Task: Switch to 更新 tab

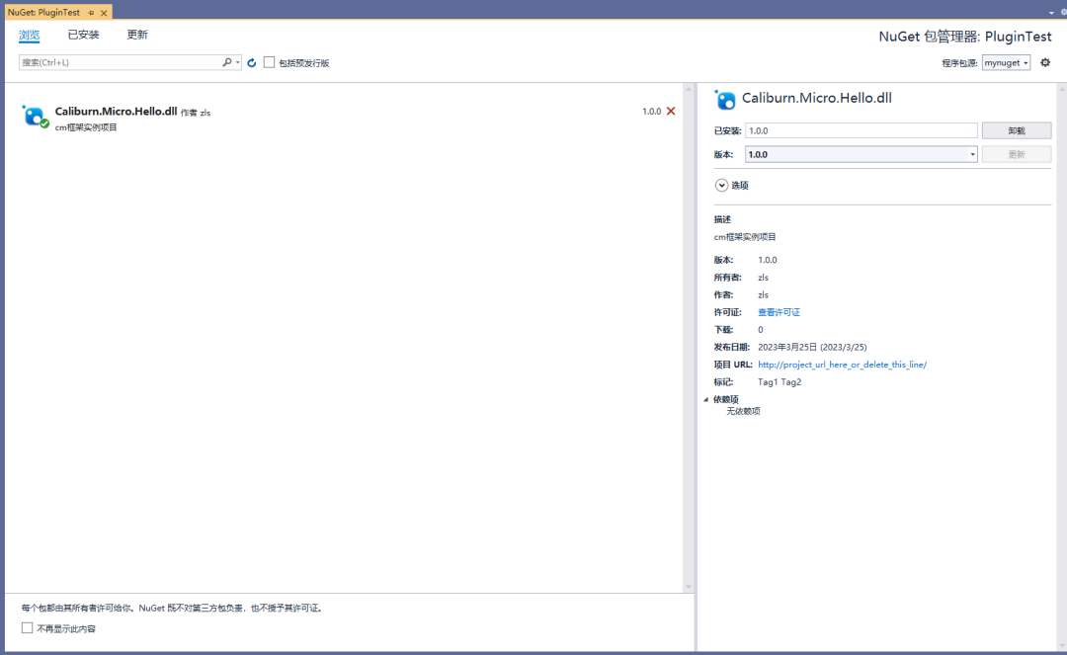Action: [x=136, y=35]
